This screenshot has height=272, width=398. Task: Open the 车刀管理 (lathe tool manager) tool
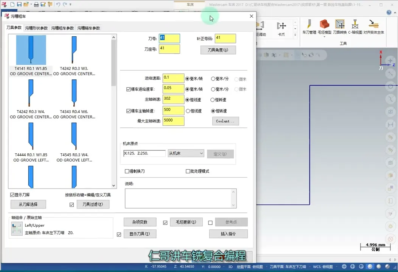(x=309, y=24)
